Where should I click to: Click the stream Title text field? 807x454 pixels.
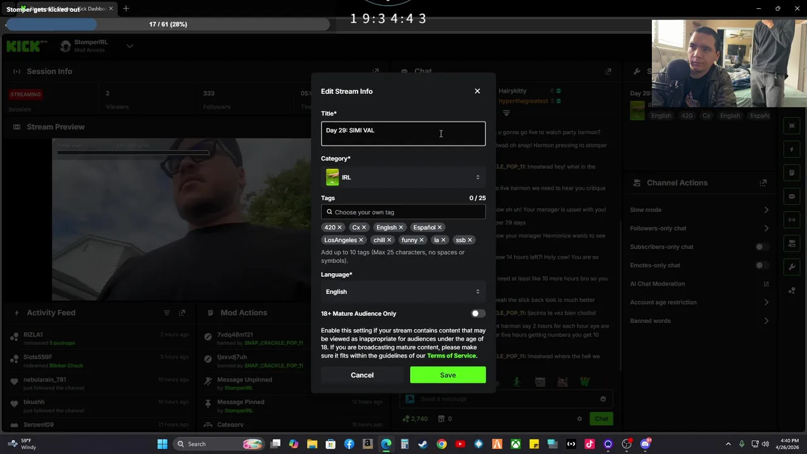(403, 134)
